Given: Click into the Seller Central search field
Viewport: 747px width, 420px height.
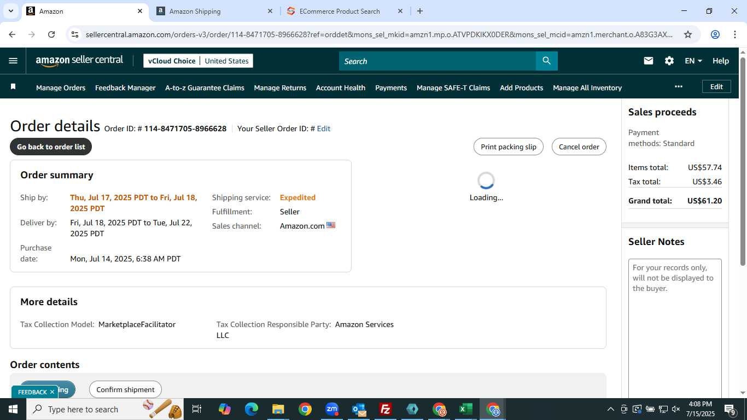Looking at the screenshot, I should point(437,61).
